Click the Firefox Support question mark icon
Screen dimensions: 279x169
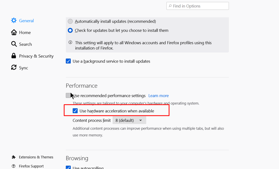(x=13, y=166)
